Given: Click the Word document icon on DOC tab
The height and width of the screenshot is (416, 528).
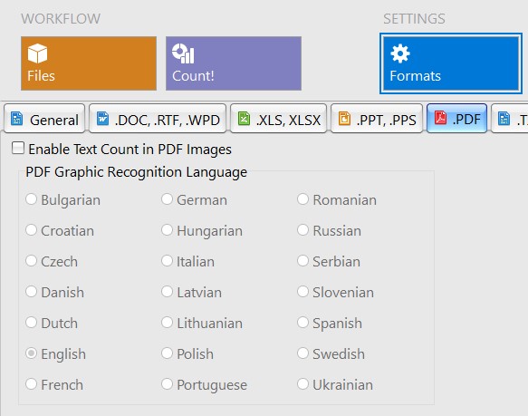Looking at the screenshot, I should [x=102, y=119].
